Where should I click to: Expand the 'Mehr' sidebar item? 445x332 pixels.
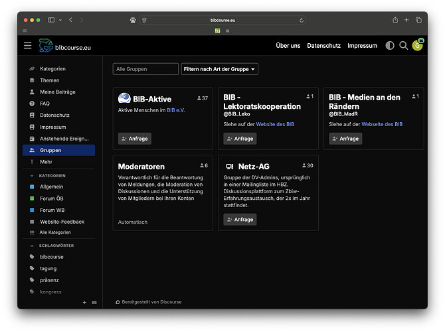(x=46, y=161)
